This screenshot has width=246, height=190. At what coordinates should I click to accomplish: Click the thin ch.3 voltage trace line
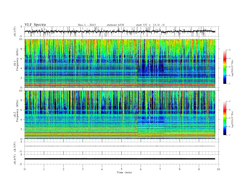[x=120, y=146]
